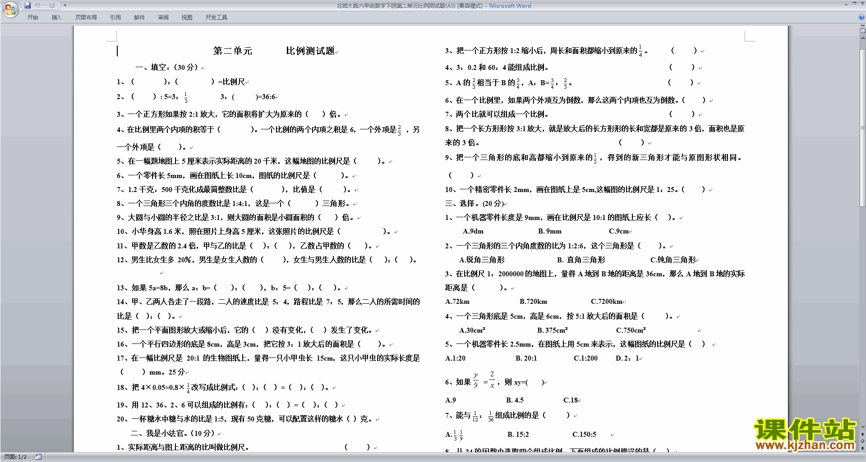
Task: Open Customize Quick Access Toolbar dropdown
Action: (65, 5)
